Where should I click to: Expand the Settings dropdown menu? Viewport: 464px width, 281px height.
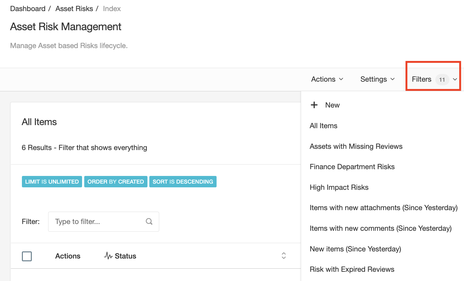click(377, 79)
